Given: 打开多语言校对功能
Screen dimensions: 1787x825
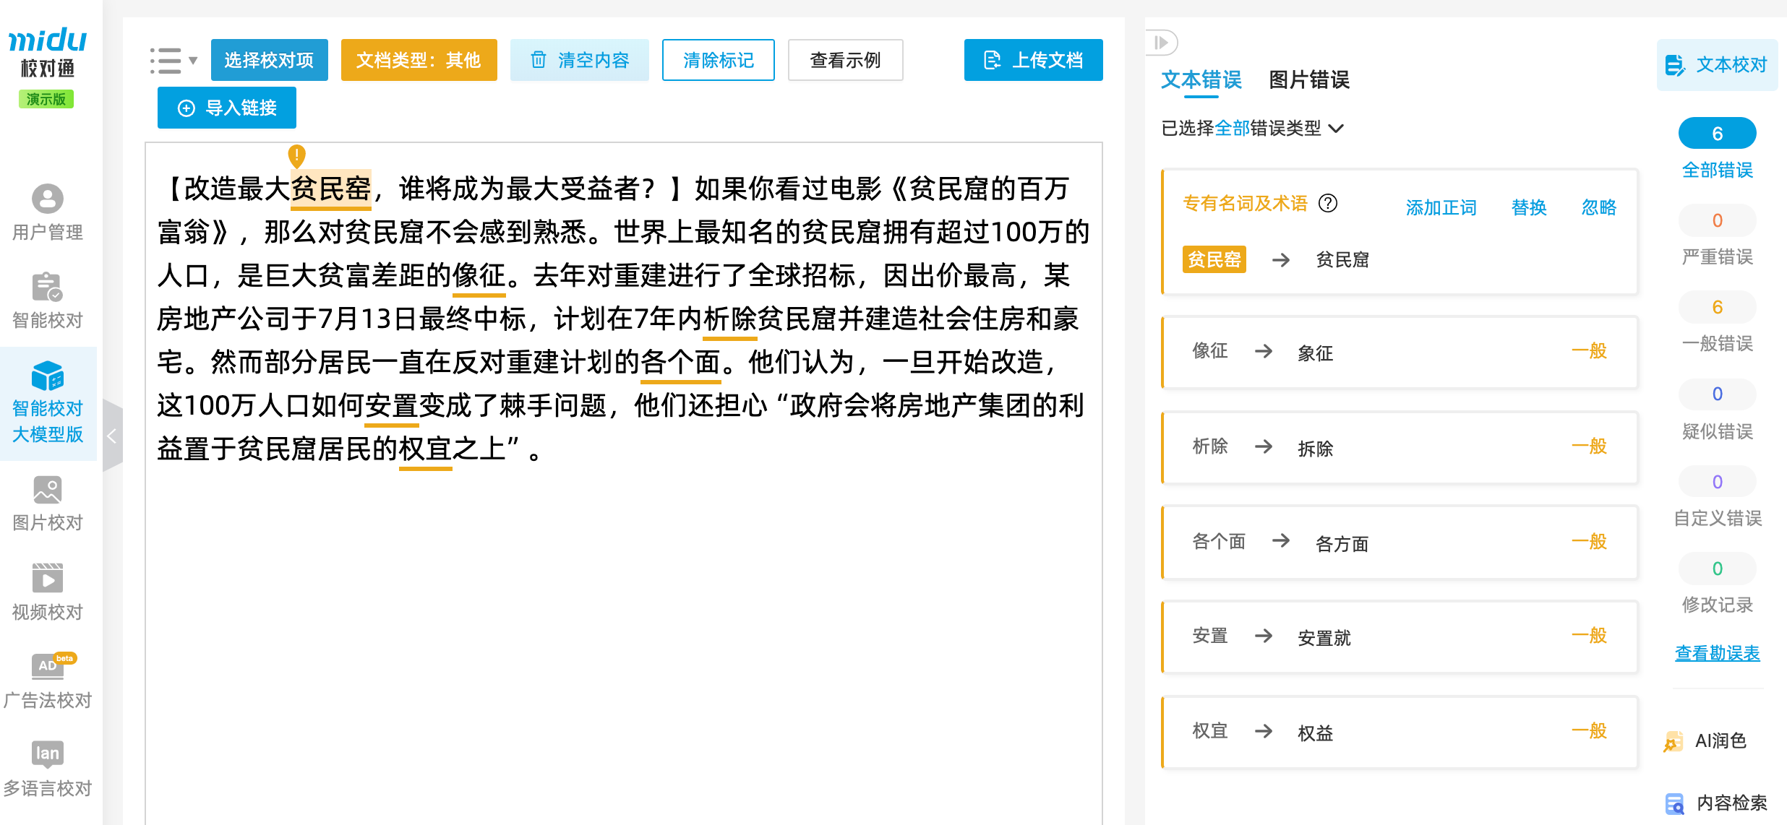Looking at the screenshot, I should [x=46, y=768].
